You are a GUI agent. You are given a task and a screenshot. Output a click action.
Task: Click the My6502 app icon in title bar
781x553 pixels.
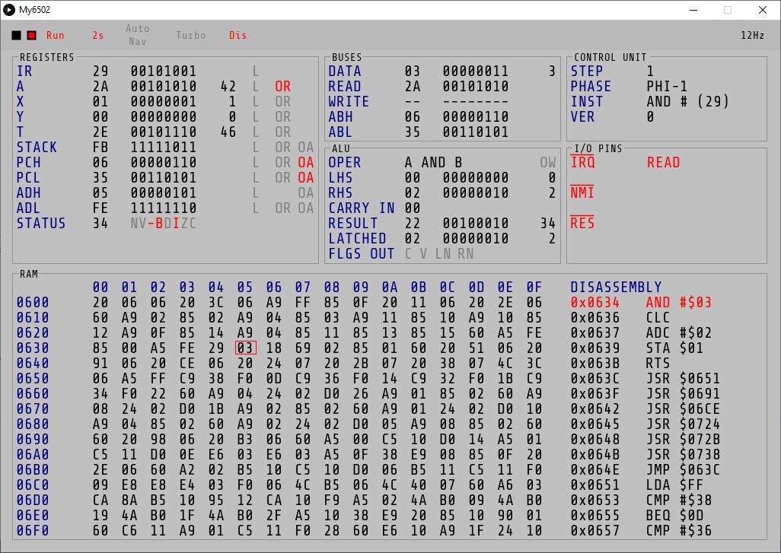coord(9,10)
